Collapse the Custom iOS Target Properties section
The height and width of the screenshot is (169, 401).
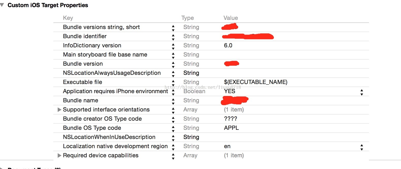coord(2,5)
